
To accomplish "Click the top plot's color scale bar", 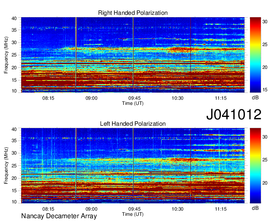I will [255, 55].
